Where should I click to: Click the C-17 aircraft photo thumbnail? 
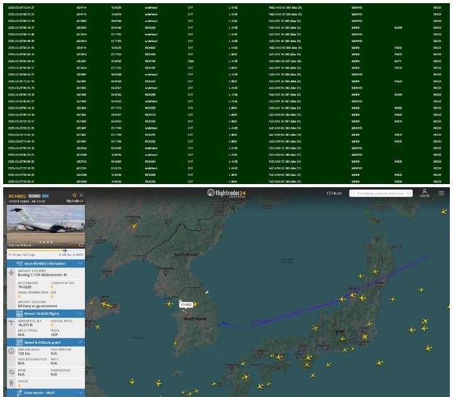[46, 227]
